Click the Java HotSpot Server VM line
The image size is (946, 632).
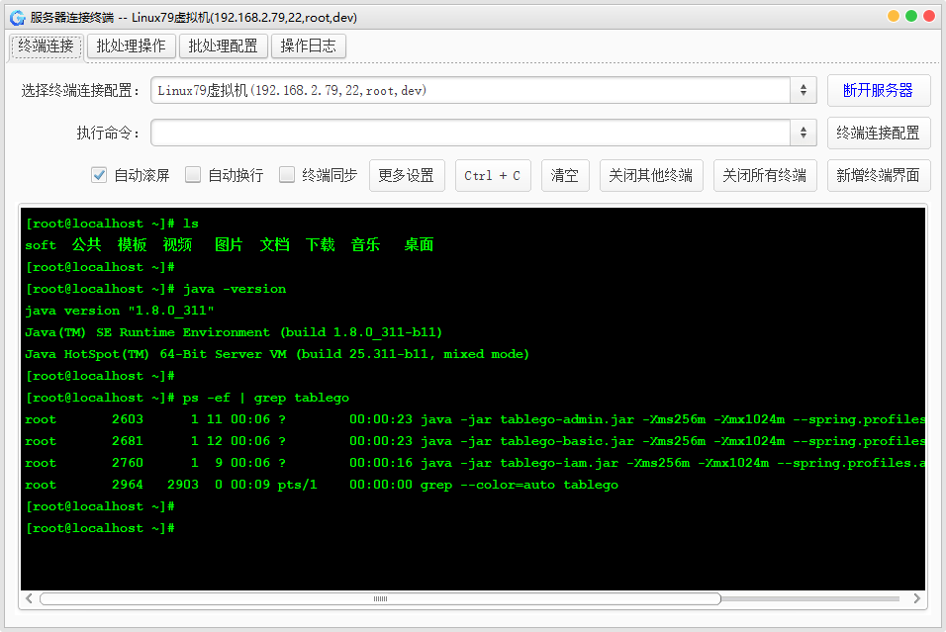[277, 354]
